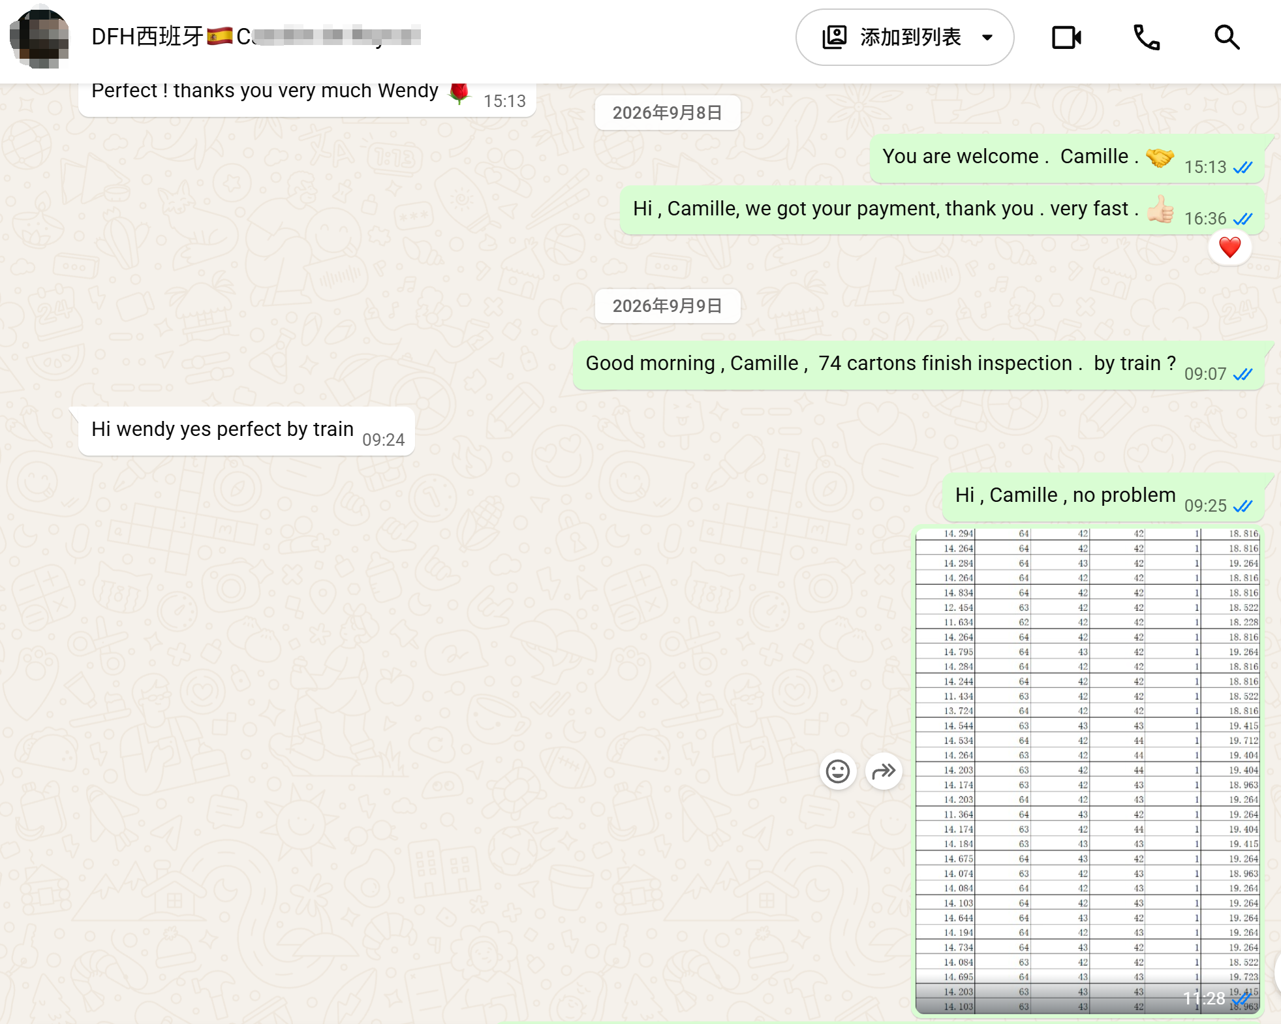Screen dimensions: 1281x1024
Task: Open chat search with magnifier icon
Action: point(1227,37)
